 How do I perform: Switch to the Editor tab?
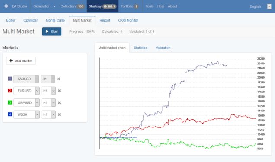pyautogui.click(x=11, y=20)
